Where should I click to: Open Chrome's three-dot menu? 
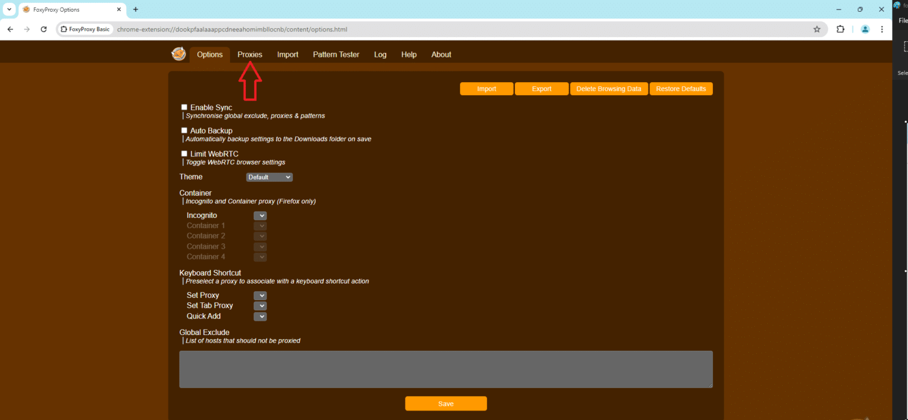point(883,29)
